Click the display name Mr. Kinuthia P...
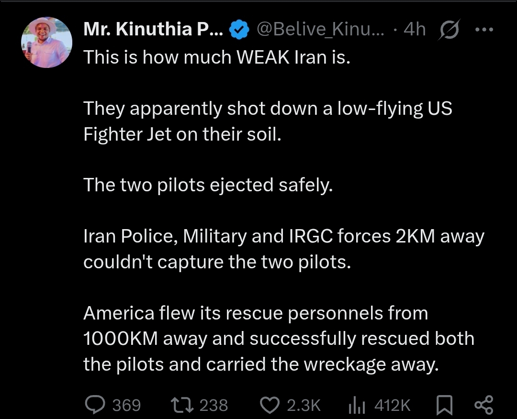Viewport: 517px width, 419px height. [153, 30]
